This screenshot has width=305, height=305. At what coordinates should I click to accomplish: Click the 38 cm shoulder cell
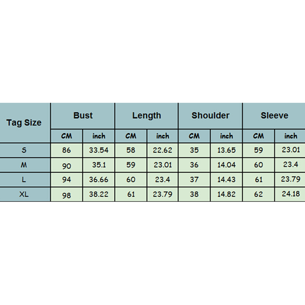tap(194, 195)
